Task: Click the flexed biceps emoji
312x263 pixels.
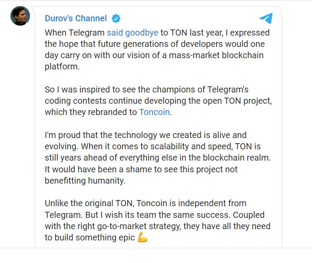Action: pos(143,237)
